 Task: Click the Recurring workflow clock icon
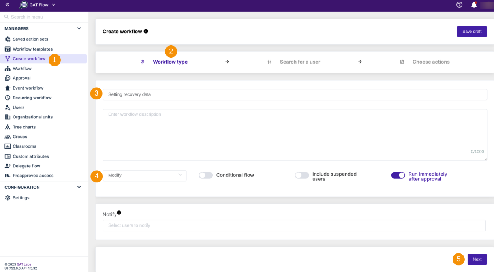click(x=8, y=98)
